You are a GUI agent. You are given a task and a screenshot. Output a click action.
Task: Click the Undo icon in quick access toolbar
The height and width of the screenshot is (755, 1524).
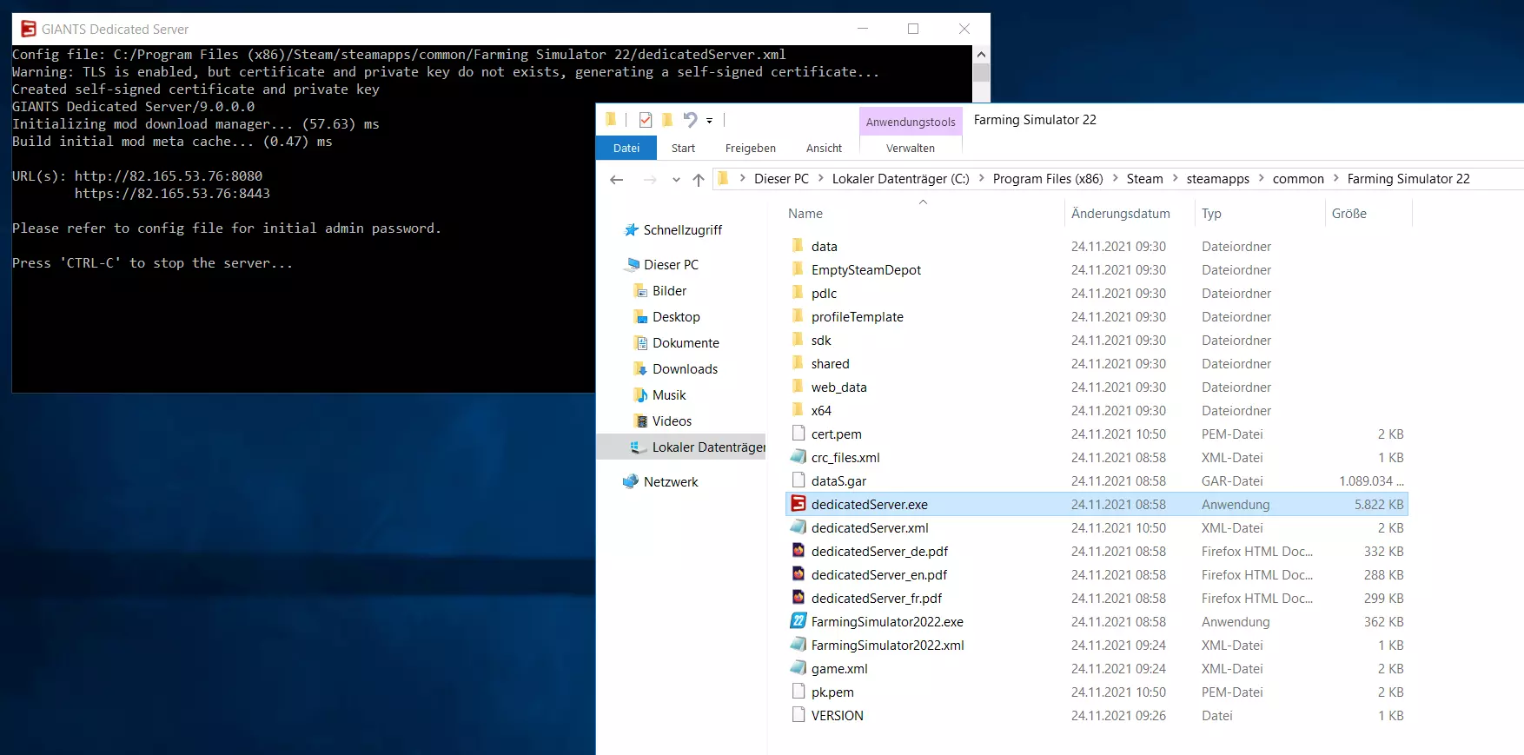click(690, 120)
